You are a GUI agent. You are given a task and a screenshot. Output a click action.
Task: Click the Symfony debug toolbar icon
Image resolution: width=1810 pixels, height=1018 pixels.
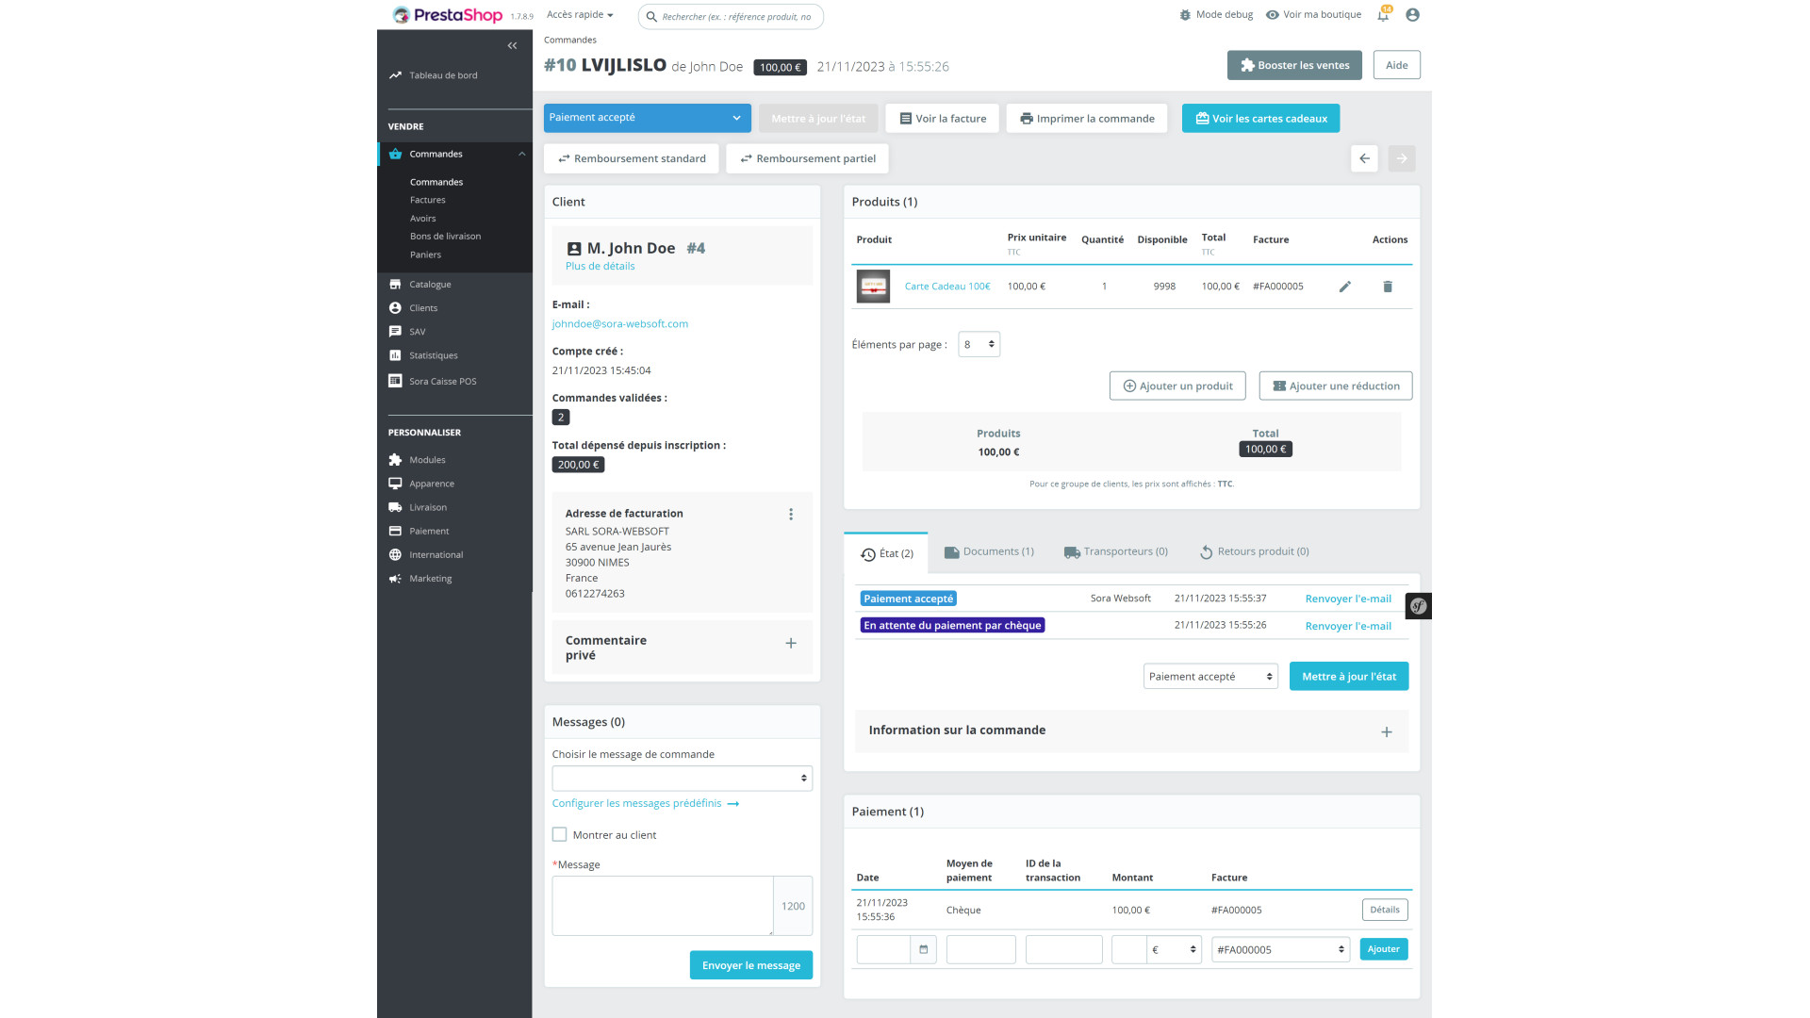click(1418, 606)
